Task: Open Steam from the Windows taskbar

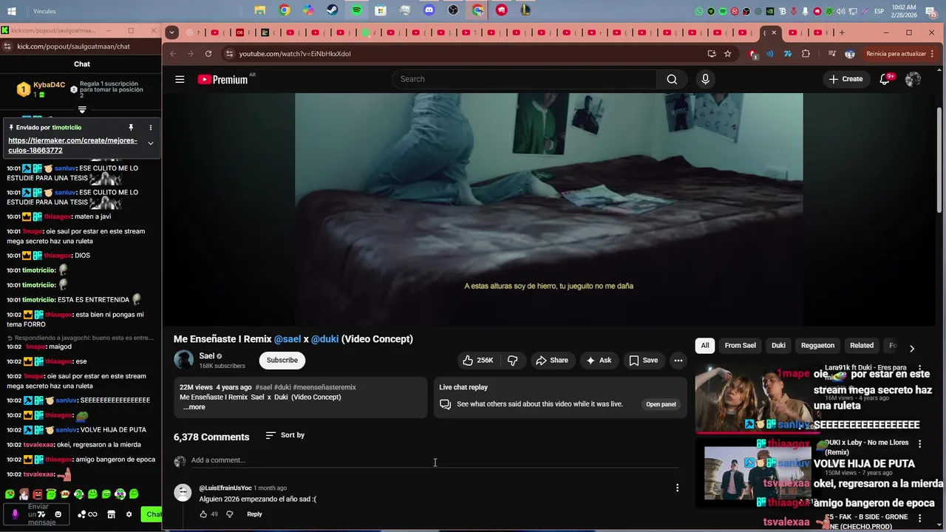Action: [333, 10]
